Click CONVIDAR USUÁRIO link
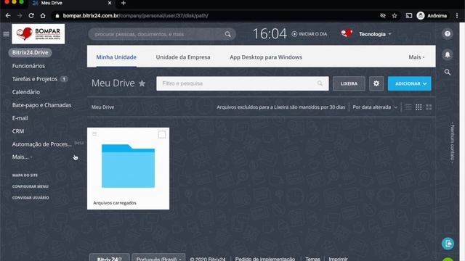This screenshot has width=465, height=261. point(31,198)
